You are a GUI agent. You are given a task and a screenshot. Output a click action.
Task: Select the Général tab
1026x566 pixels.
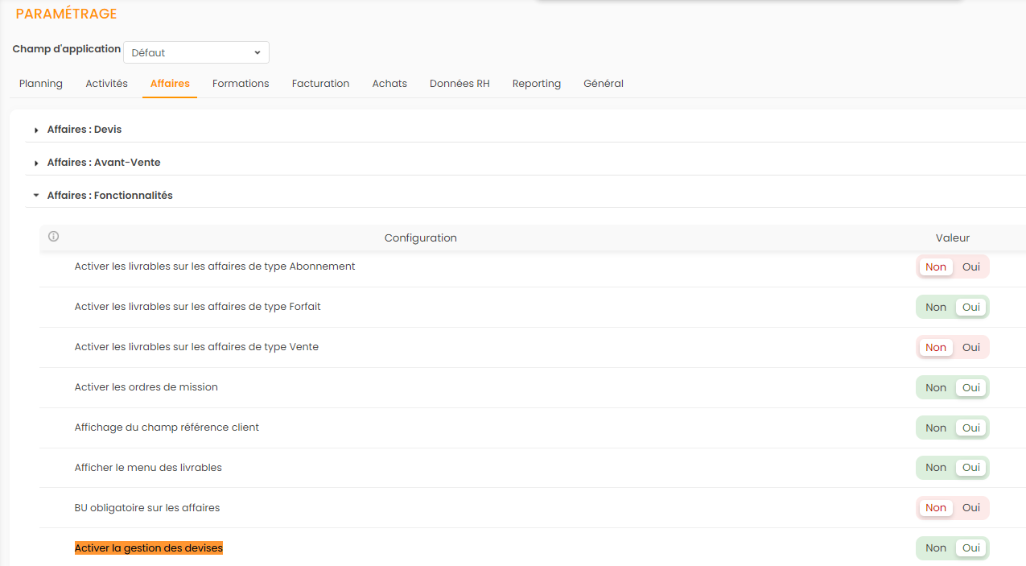coord(604,83)
